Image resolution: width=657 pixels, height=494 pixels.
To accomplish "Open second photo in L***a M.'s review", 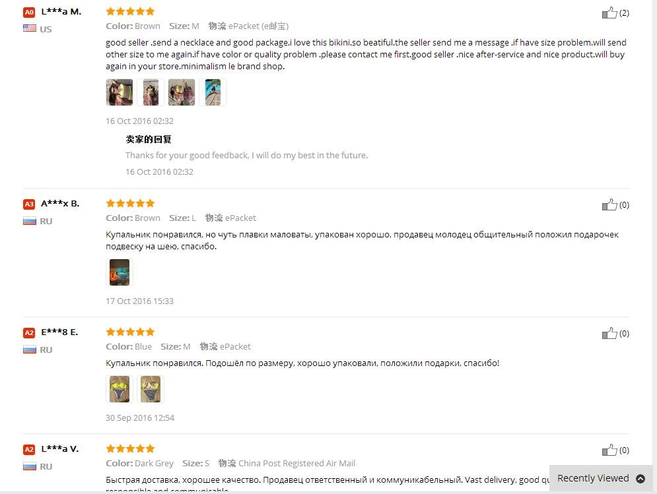I will click(x=151, y=92).
